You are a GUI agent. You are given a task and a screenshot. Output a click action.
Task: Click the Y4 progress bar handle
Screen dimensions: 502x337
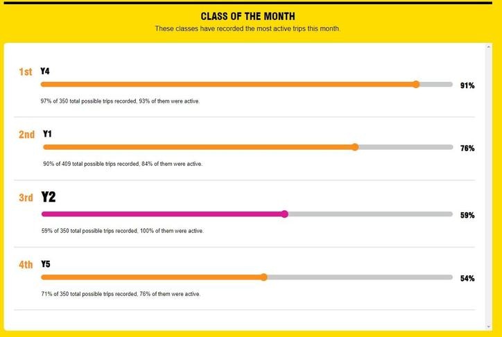(x=415, y=85)
